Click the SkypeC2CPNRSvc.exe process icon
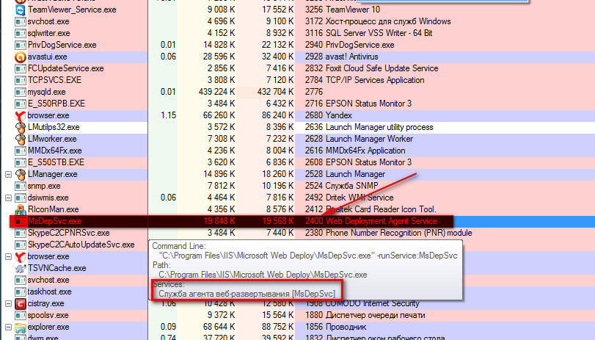The height and width of the screenshot is (340, 595). pyautogui.click(x=20, y=233)
